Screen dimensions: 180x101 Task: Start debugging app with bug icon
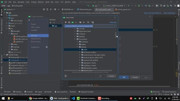click(x=139, y=6)
